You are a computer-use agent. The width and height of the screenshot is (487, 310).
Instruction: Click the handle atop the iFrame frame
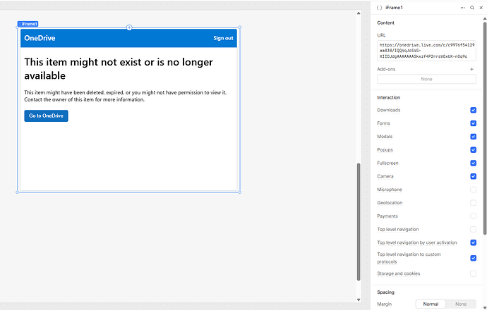pyautogui.click(x=129, y=27)
